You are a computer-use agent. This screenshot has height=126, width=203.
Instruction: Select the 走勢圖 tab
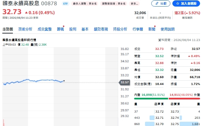coord(8,29)
